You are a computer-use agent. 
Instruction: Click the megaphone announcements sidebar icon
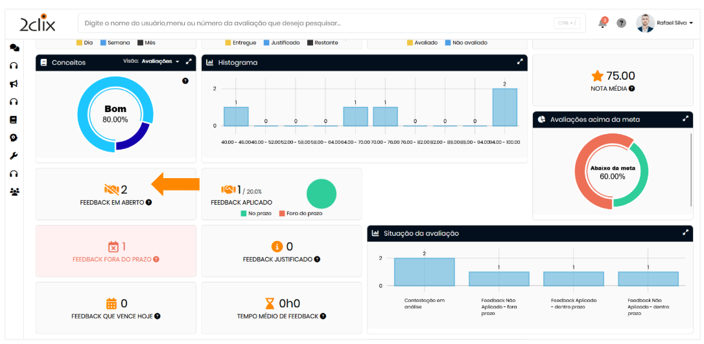pos(14,84)
